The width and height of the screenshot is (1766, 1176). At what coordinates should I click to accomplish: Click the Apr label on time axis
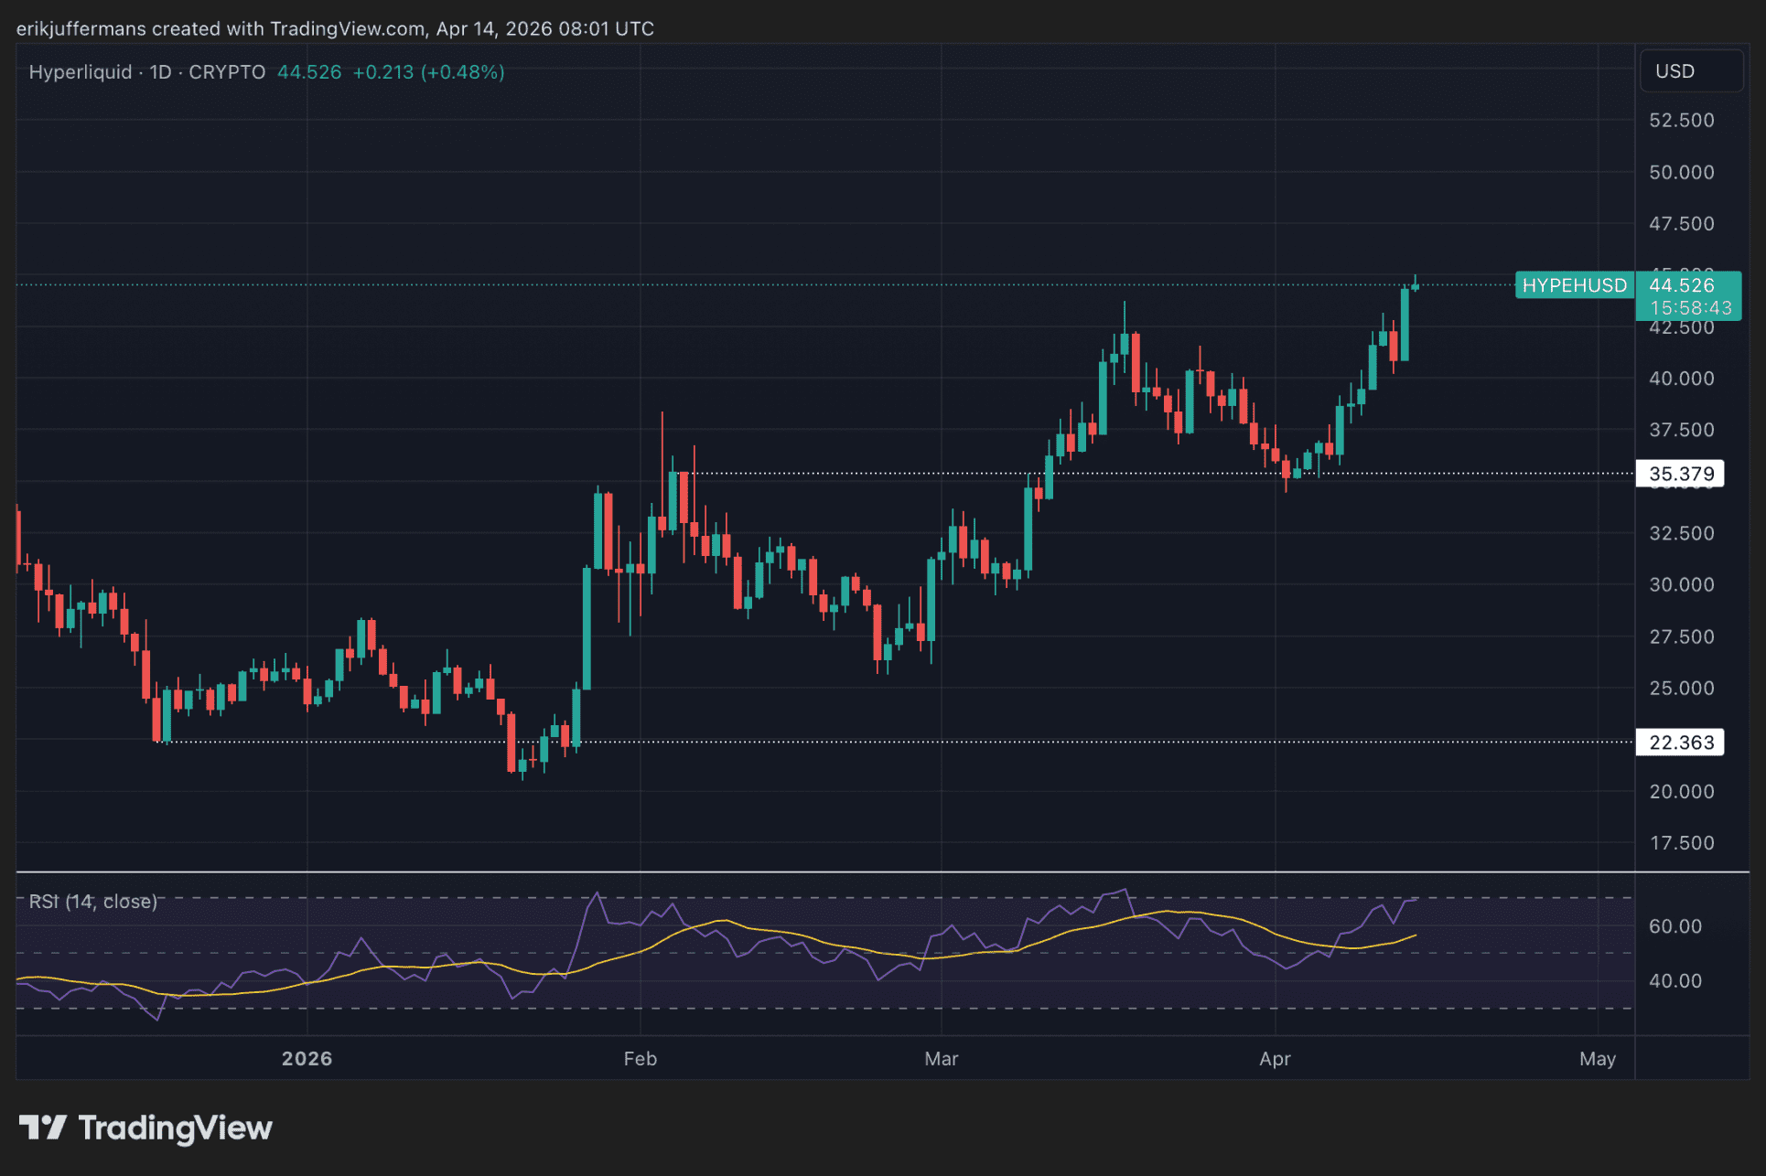1274,1059
